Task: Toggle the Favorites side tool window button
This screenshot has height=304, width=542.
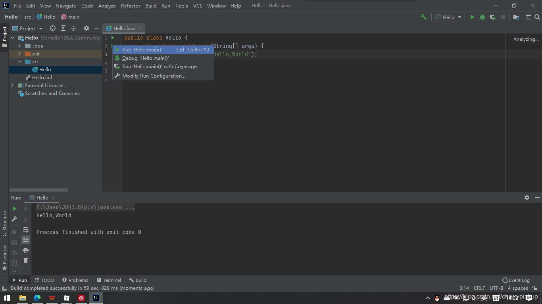Action: click(4, 258)
